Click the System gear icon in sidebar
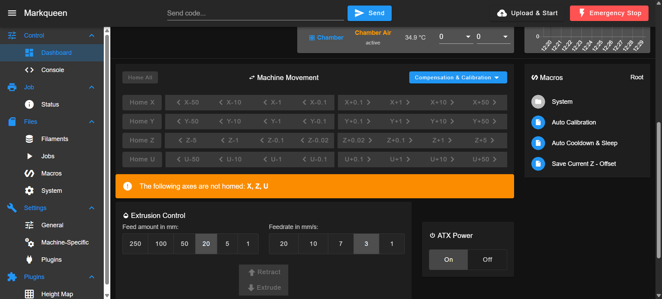The width and height of the screenshot is (662, 299). click(x=29, y=191)
